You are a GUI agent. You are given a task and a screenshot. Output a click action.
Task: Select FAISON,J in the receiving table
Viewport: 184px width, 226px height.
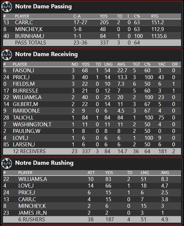point(23,70)
